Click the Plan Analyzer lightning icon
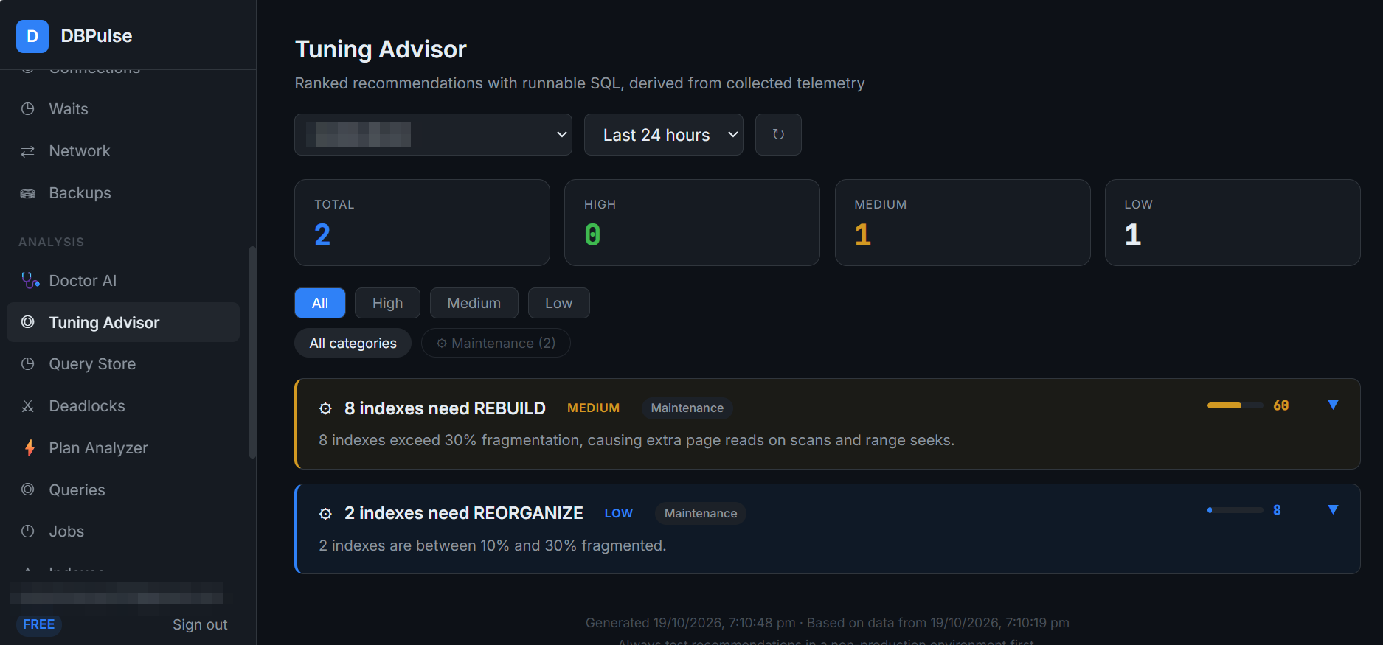 (x=30, y=448)
